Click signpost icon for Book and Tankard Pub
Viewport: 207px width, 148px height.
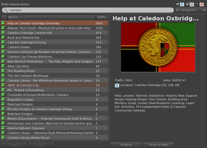[x=3, y=38]
